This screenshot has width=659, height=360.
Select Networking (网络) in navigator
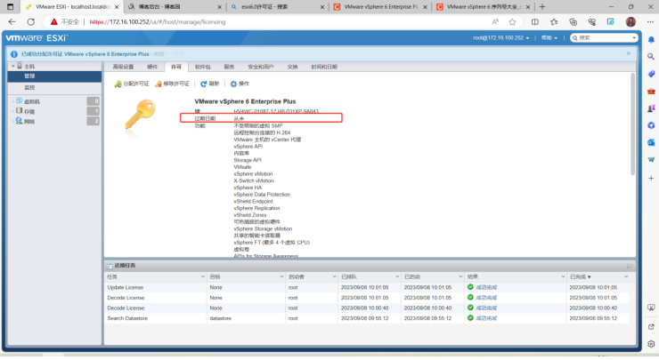[28, 121]
